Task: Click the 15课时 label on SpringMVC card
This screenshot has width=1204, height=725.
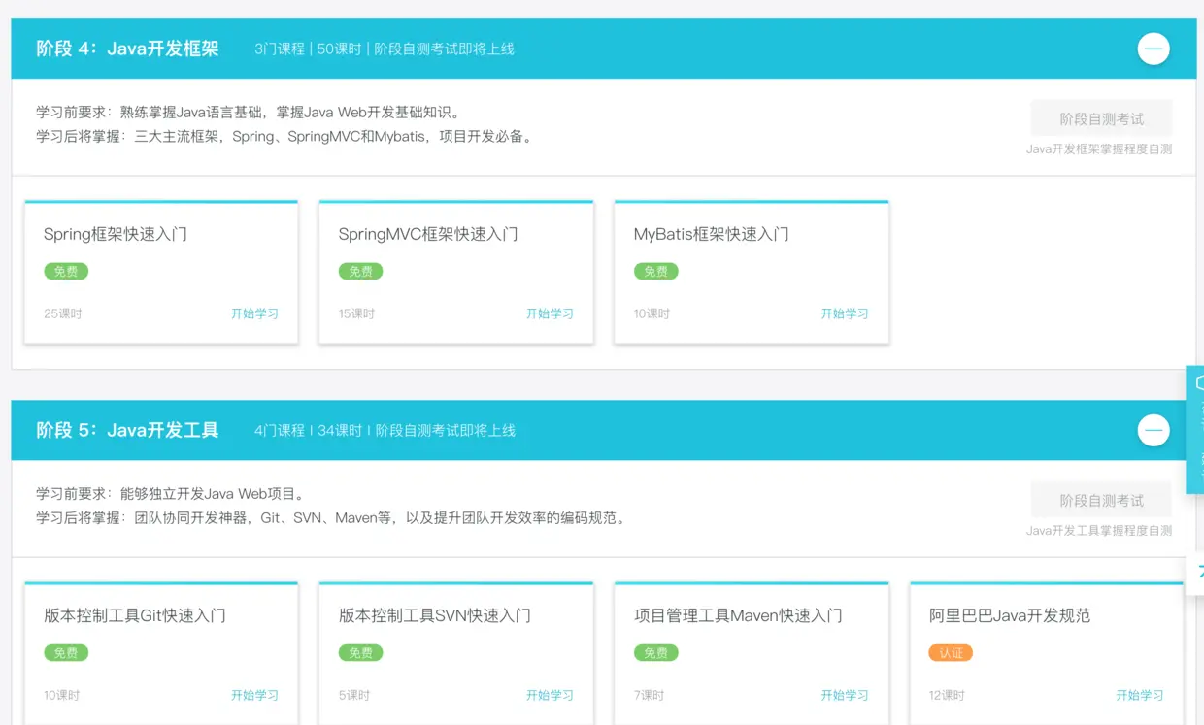Action: 357,313
